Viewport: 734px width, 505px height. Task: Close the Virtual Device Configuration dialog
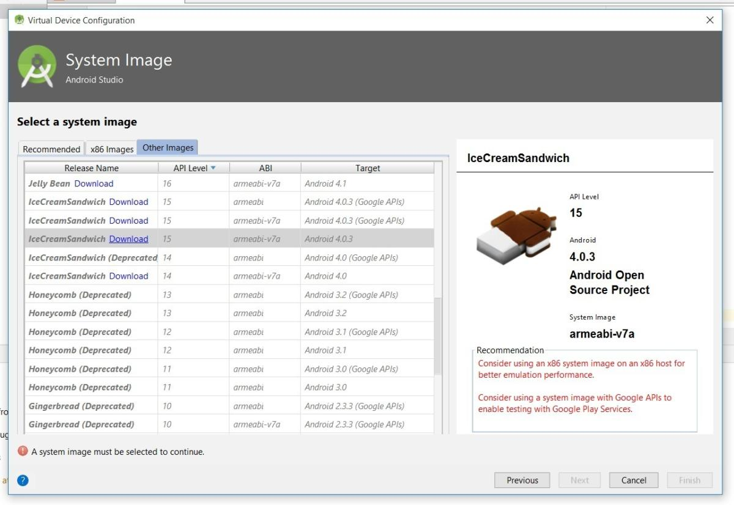(x=710, y=20)
